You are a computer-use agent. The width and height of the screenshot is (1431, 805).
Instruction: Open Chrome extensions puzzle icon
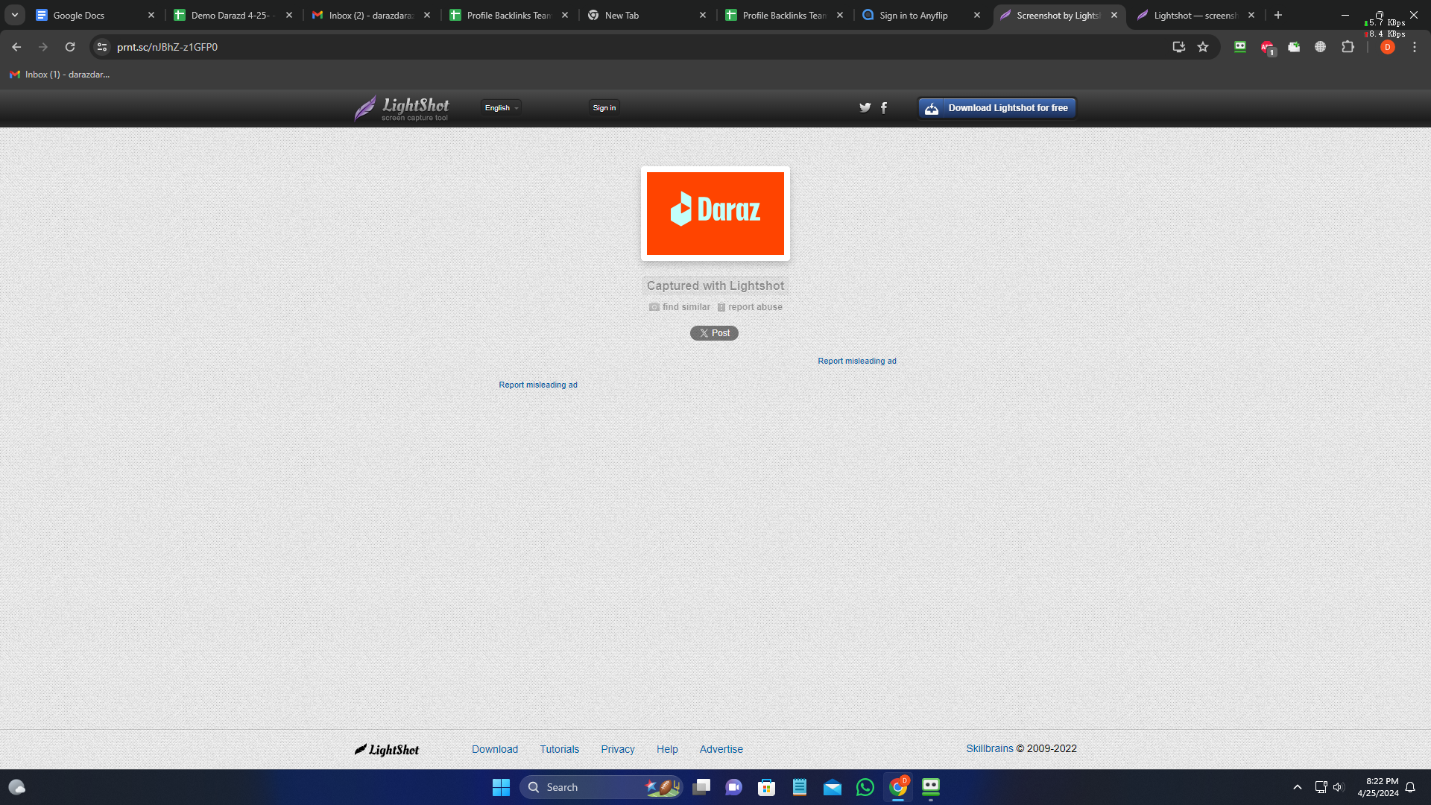[1348, 47]
